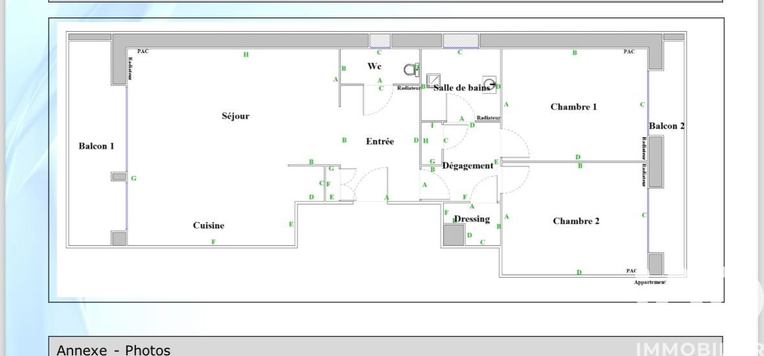This screenshot has height=356, width=764.
Task: Click the left hatched window above the Wc
Action: [x=380, y=41]
